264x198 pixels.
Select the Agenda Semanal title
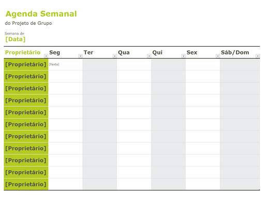41,14
